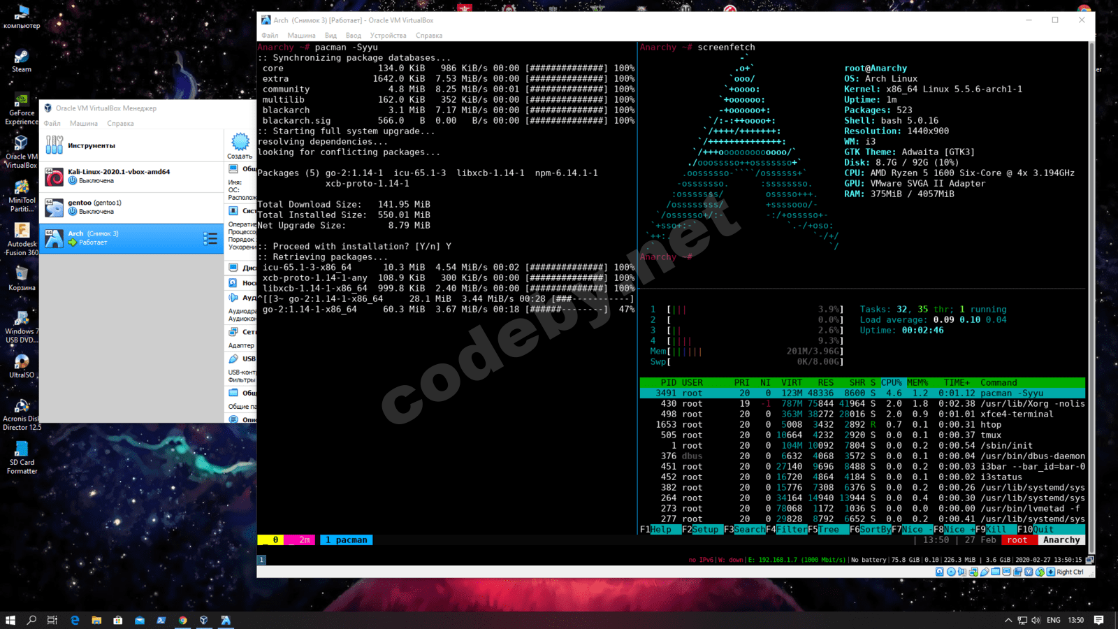Viewport: 1118px width, 629px height.
Task: Open the notification center in the taskbar
Action: tap(1099, 620)
